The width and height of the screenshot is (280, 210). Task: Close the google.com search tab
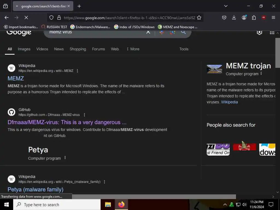pos(69,6)
